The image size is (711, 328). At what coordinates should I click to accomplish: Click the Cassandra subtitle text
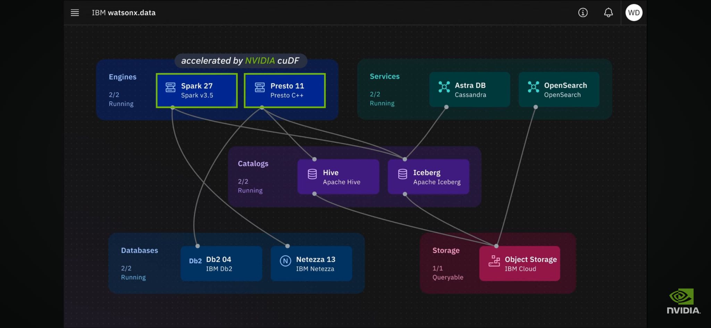coord(470,95)
